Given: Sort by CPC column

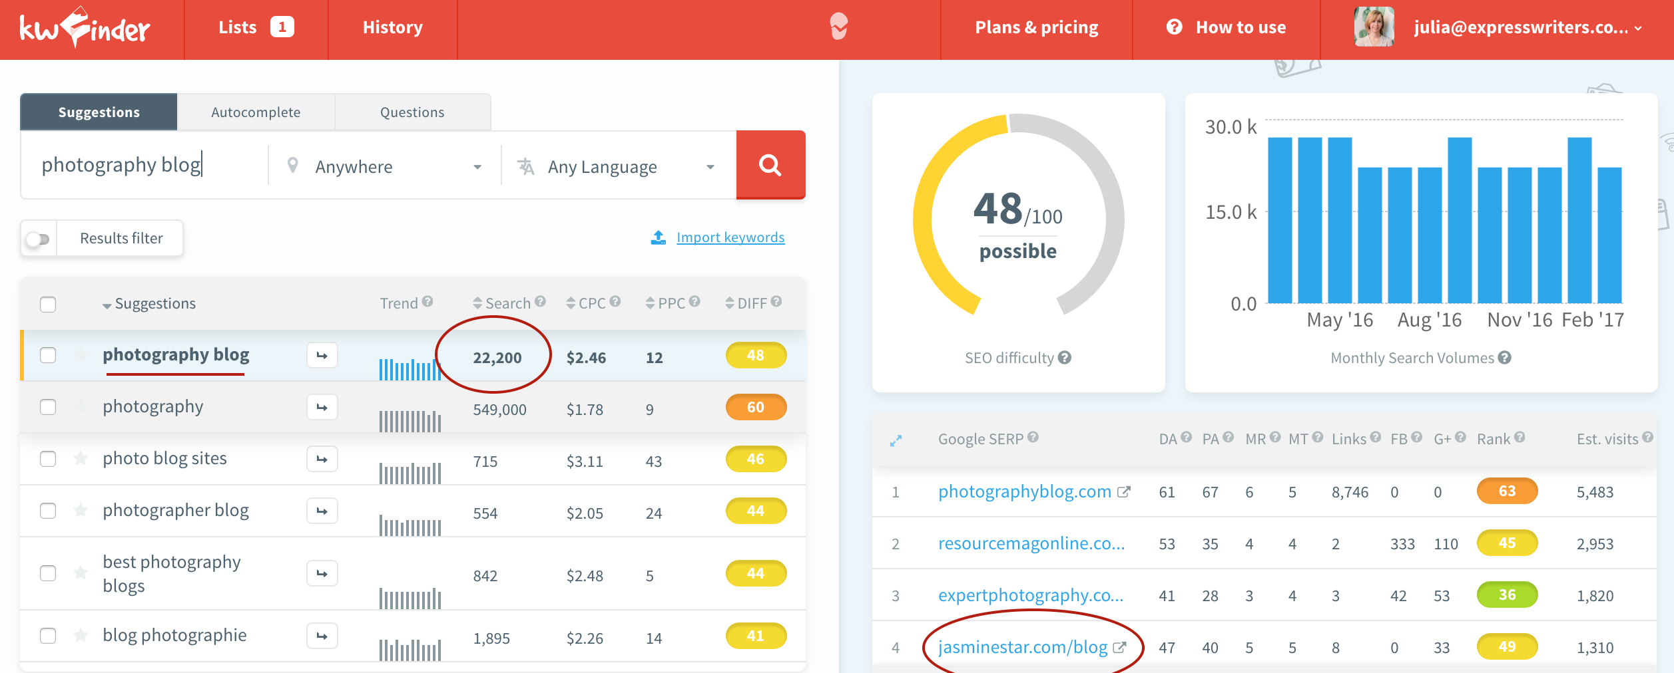Looking at the screenshot, I should click(x=586, y=303).
